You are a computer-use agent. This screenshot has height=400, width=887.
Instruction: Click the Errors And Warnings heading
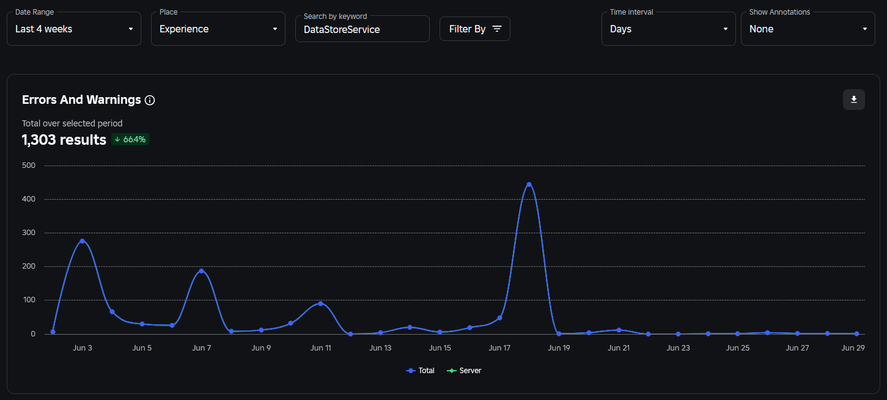(x=81, y=100)
